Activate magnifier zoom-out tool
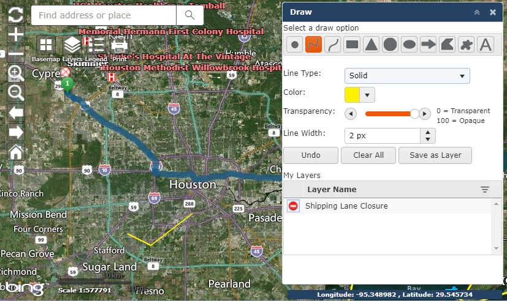 [x=15, y=93]
